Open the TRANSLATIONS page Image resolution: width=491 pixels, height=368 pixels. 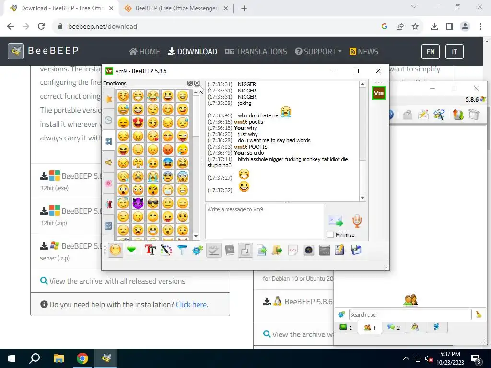pos(256,51)
